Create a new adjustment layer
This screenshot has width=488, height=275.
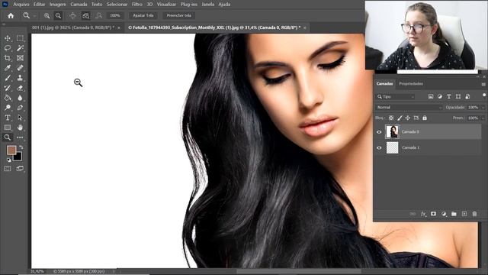(x=444, y=214)
